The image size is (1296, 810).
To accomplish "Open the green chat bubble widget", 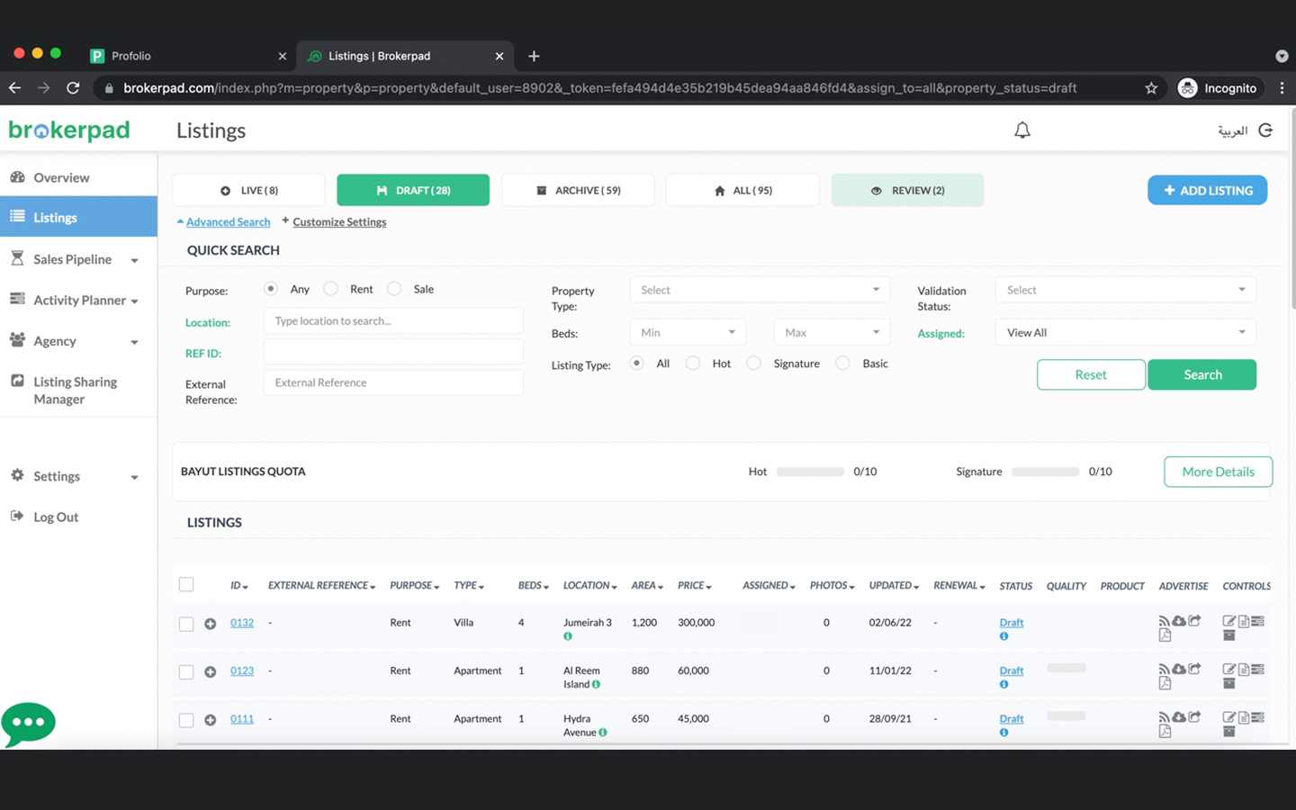I will point(29,723).
